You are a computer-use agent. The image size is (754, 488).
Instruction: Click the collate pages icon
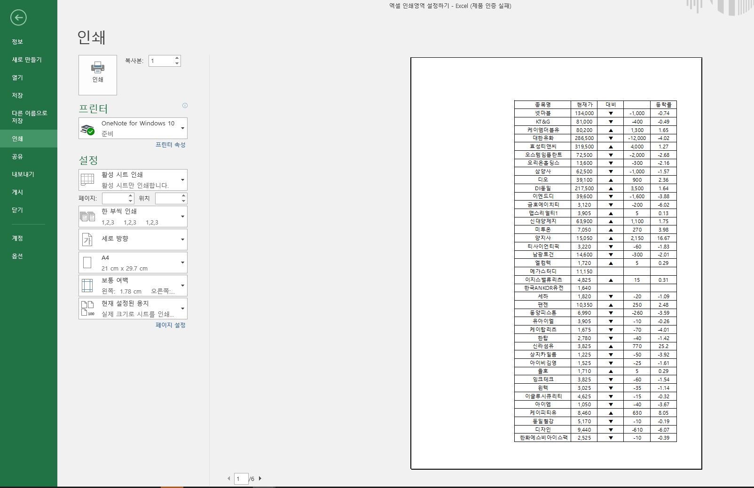click(87, 217)
